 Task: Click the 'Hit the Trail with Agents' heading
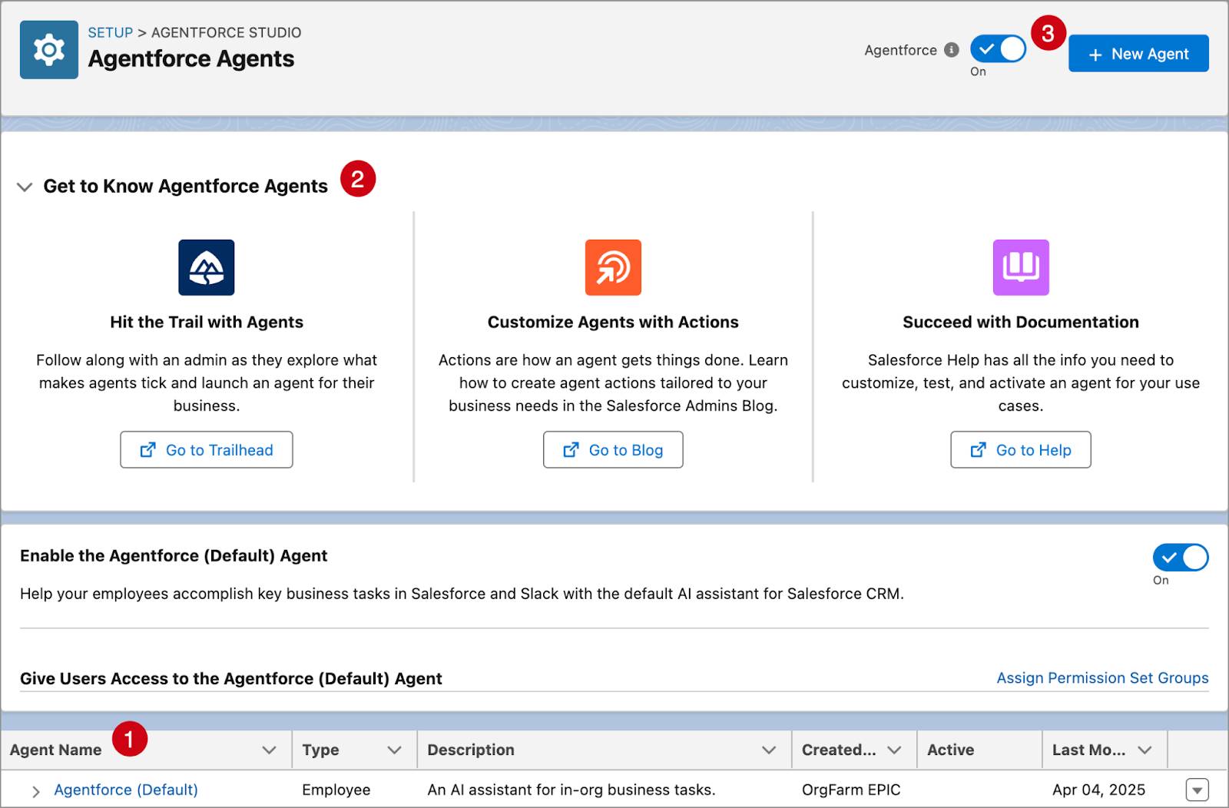point(207,323)
